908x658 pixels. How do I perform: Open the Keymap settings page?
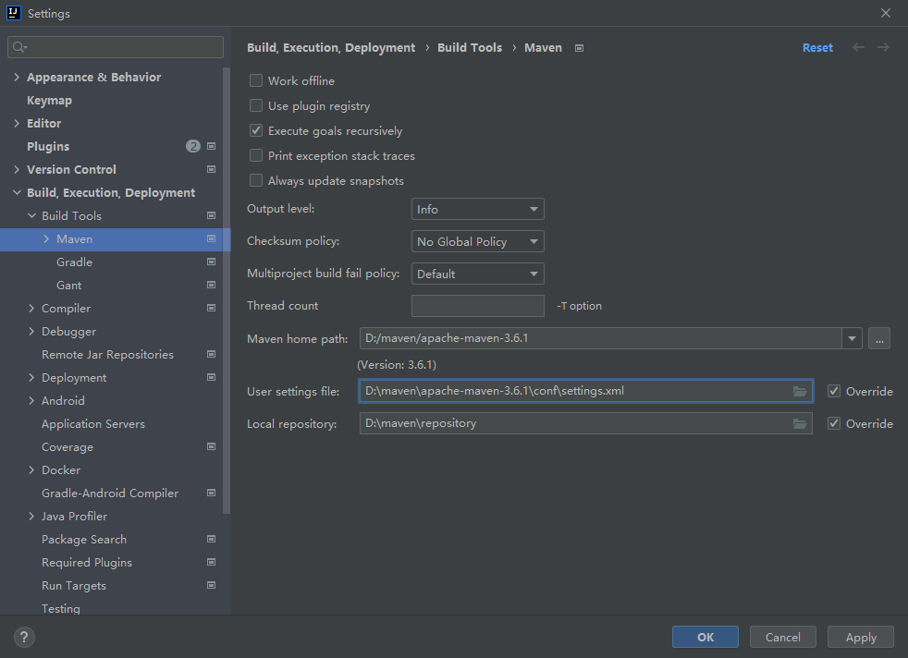click(49, 101)
